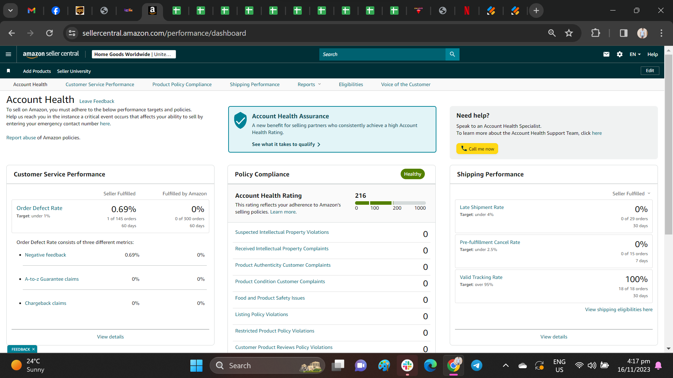Close the FEEDBACK tab with X
This screenshot has width=673, height=378.
tap(33, 349)
